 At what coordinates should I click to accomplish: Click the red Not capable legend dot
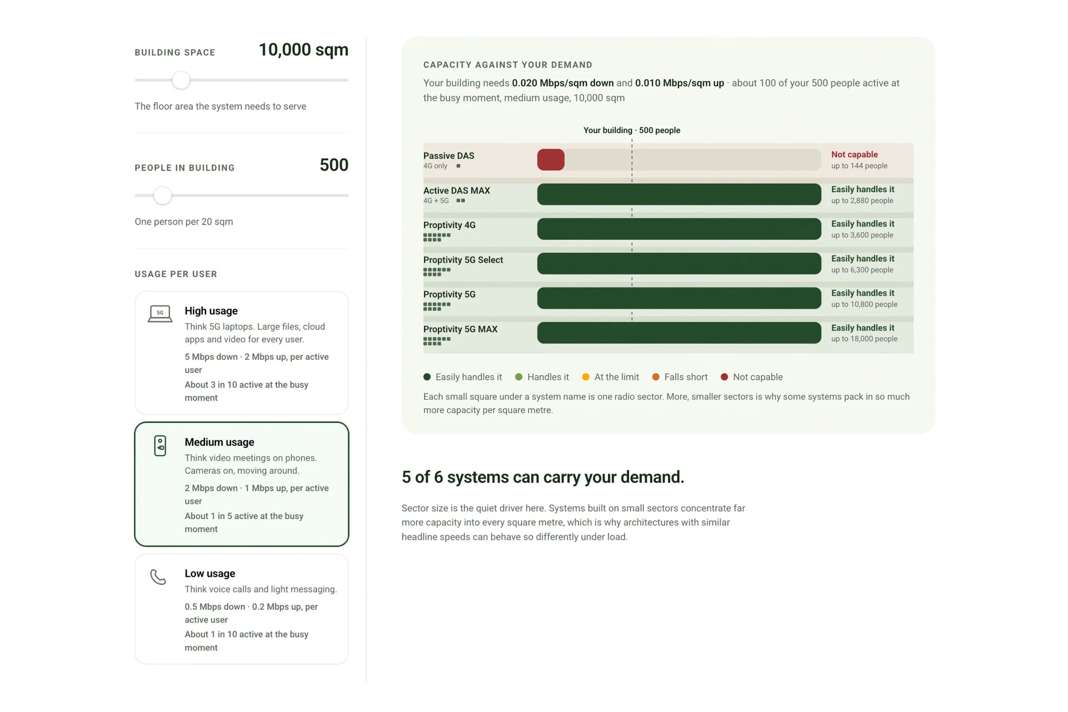coord(724,377)
